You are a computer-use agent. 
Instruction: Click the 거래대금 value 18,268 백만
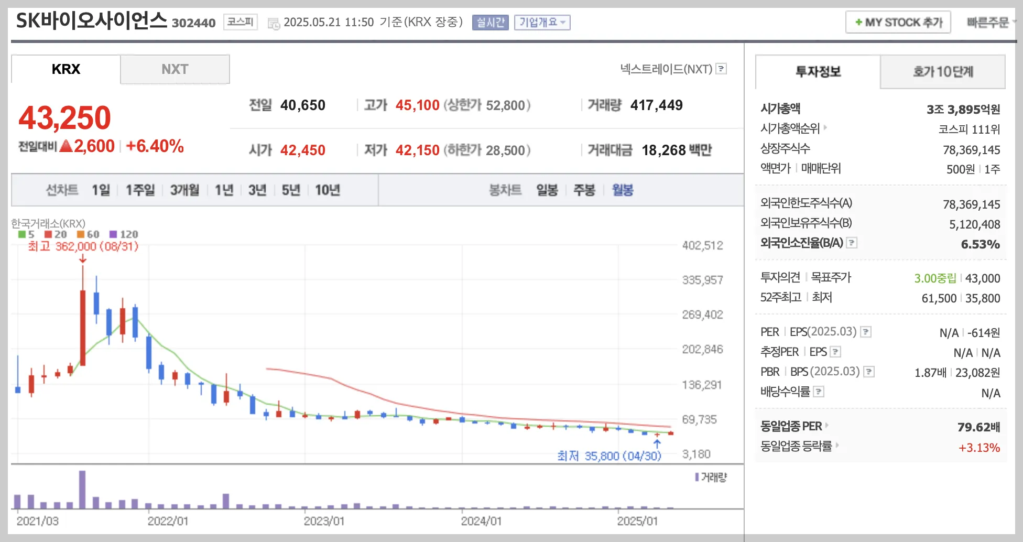coord(677,150)
